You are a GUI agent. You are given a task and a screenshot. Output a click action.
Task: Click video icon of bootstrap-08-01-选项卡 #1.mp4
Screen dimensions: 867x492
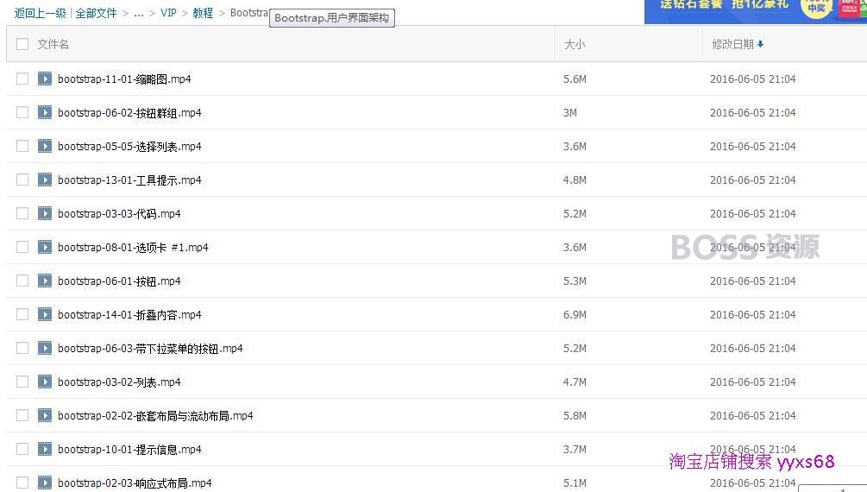click(x=45, y=247)
